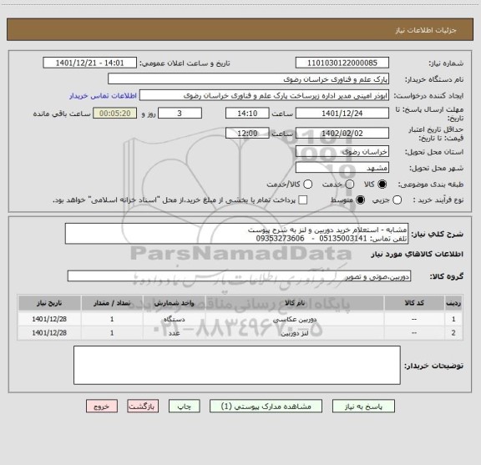Image resolution: width=481 pixels, height=465 pixels.
Task: Open مشاهده مدارک پیوستی (1) button
Action: point(266,406)
